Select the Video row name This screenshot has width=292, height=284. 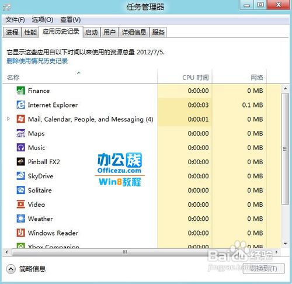[36, 205]
